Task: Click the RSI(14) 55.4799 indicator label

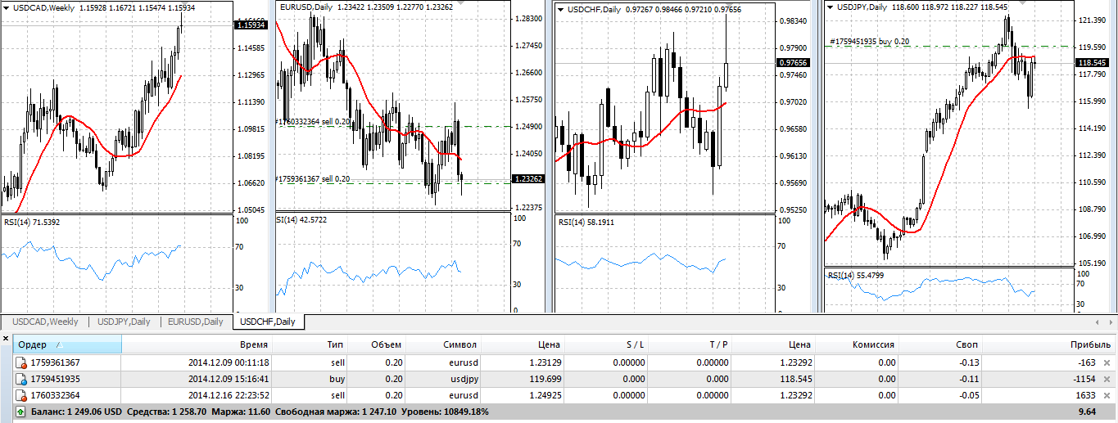Action: 855,275
